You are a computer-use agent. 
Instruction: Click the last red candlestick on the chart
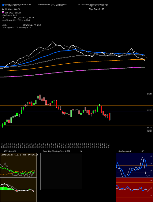coord(110,117)
